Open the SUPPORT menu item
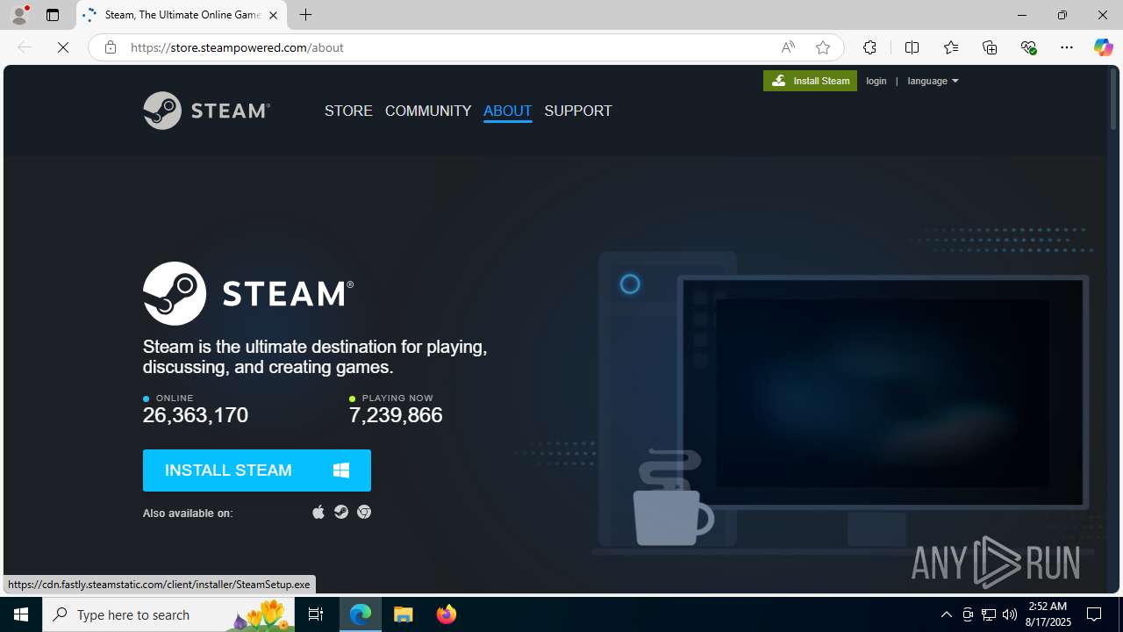The width and height of the screenshot is (1123, 632). coord(578,111)
